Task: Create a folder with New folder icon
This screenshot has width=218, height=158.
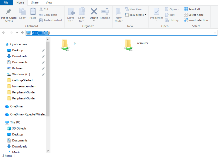Action: pos(118,15)
